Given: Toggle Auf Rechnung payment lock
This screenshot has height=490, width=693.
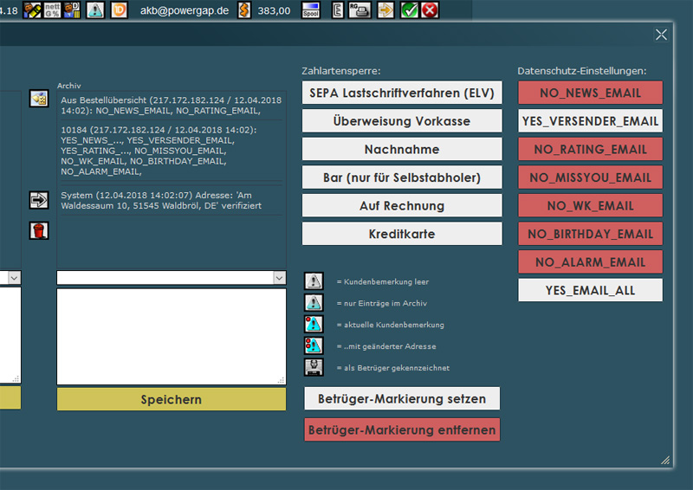Looking at the screenshot, I should pos(402,206).
